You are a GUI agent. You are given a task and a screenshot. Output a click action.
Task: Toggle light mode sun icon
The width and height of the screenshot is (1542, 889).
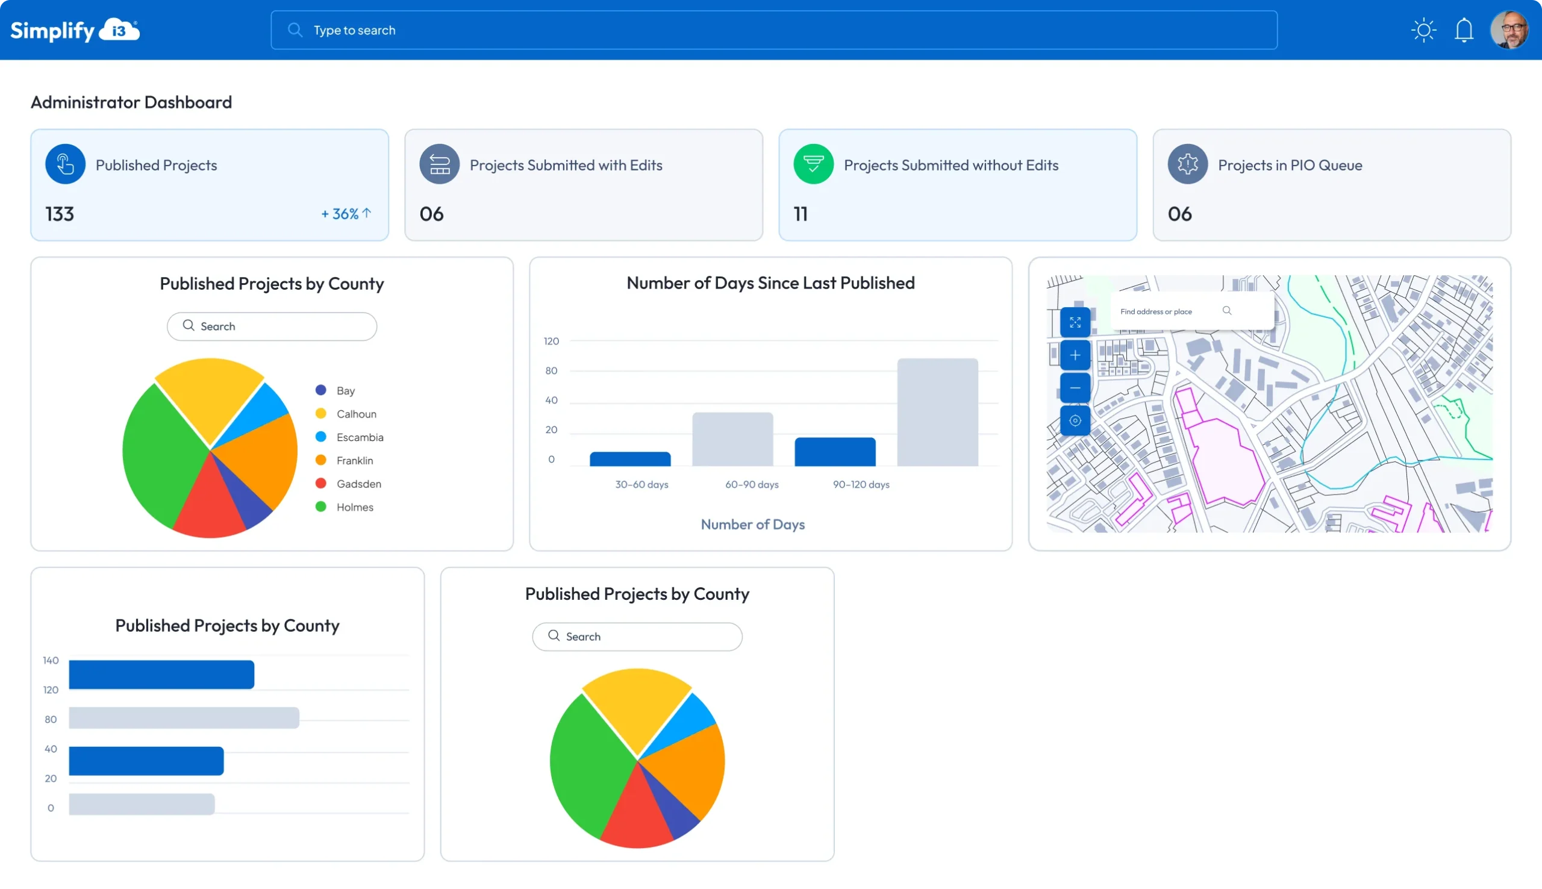pos(1423,30)
